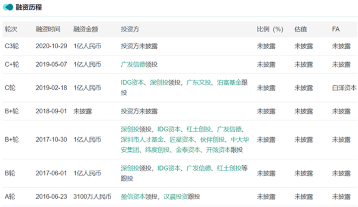Image resolution: width=358 pixels, height=207 pixels.
Task: Click the 汉晨投资 investor link
Action: pos(176,197)
